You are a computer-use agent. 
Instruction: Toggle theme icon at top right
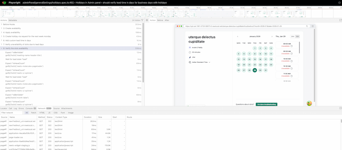339,2
